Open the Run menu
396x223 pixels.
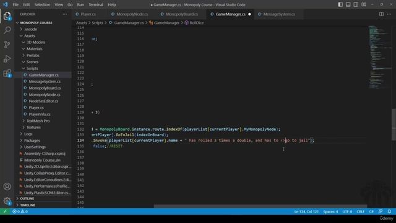[x=80, y=4]
